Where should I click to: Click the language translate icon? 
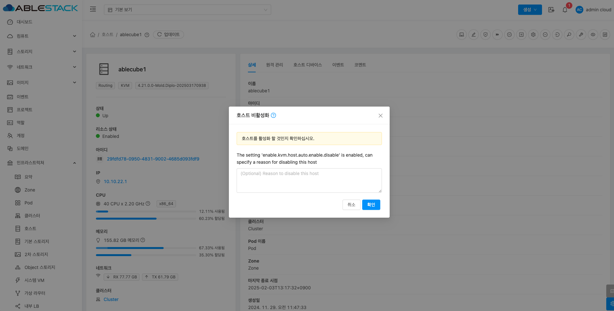[551, 10]
